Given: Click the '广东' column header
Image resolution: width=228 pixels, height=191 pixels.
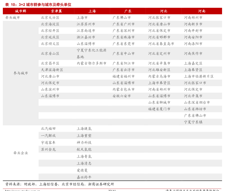Looking at the screenshot, I should [128, 11].
